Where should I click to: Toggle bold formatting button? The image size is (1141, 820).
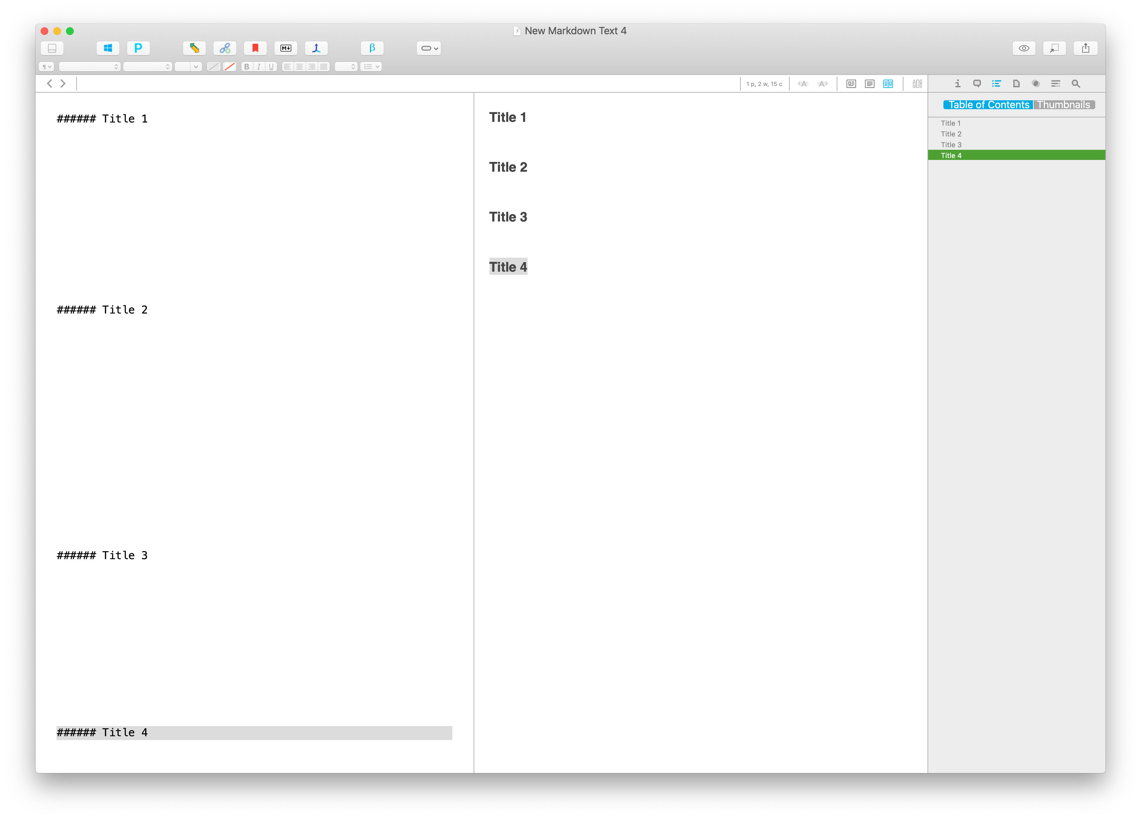point(246,67)
